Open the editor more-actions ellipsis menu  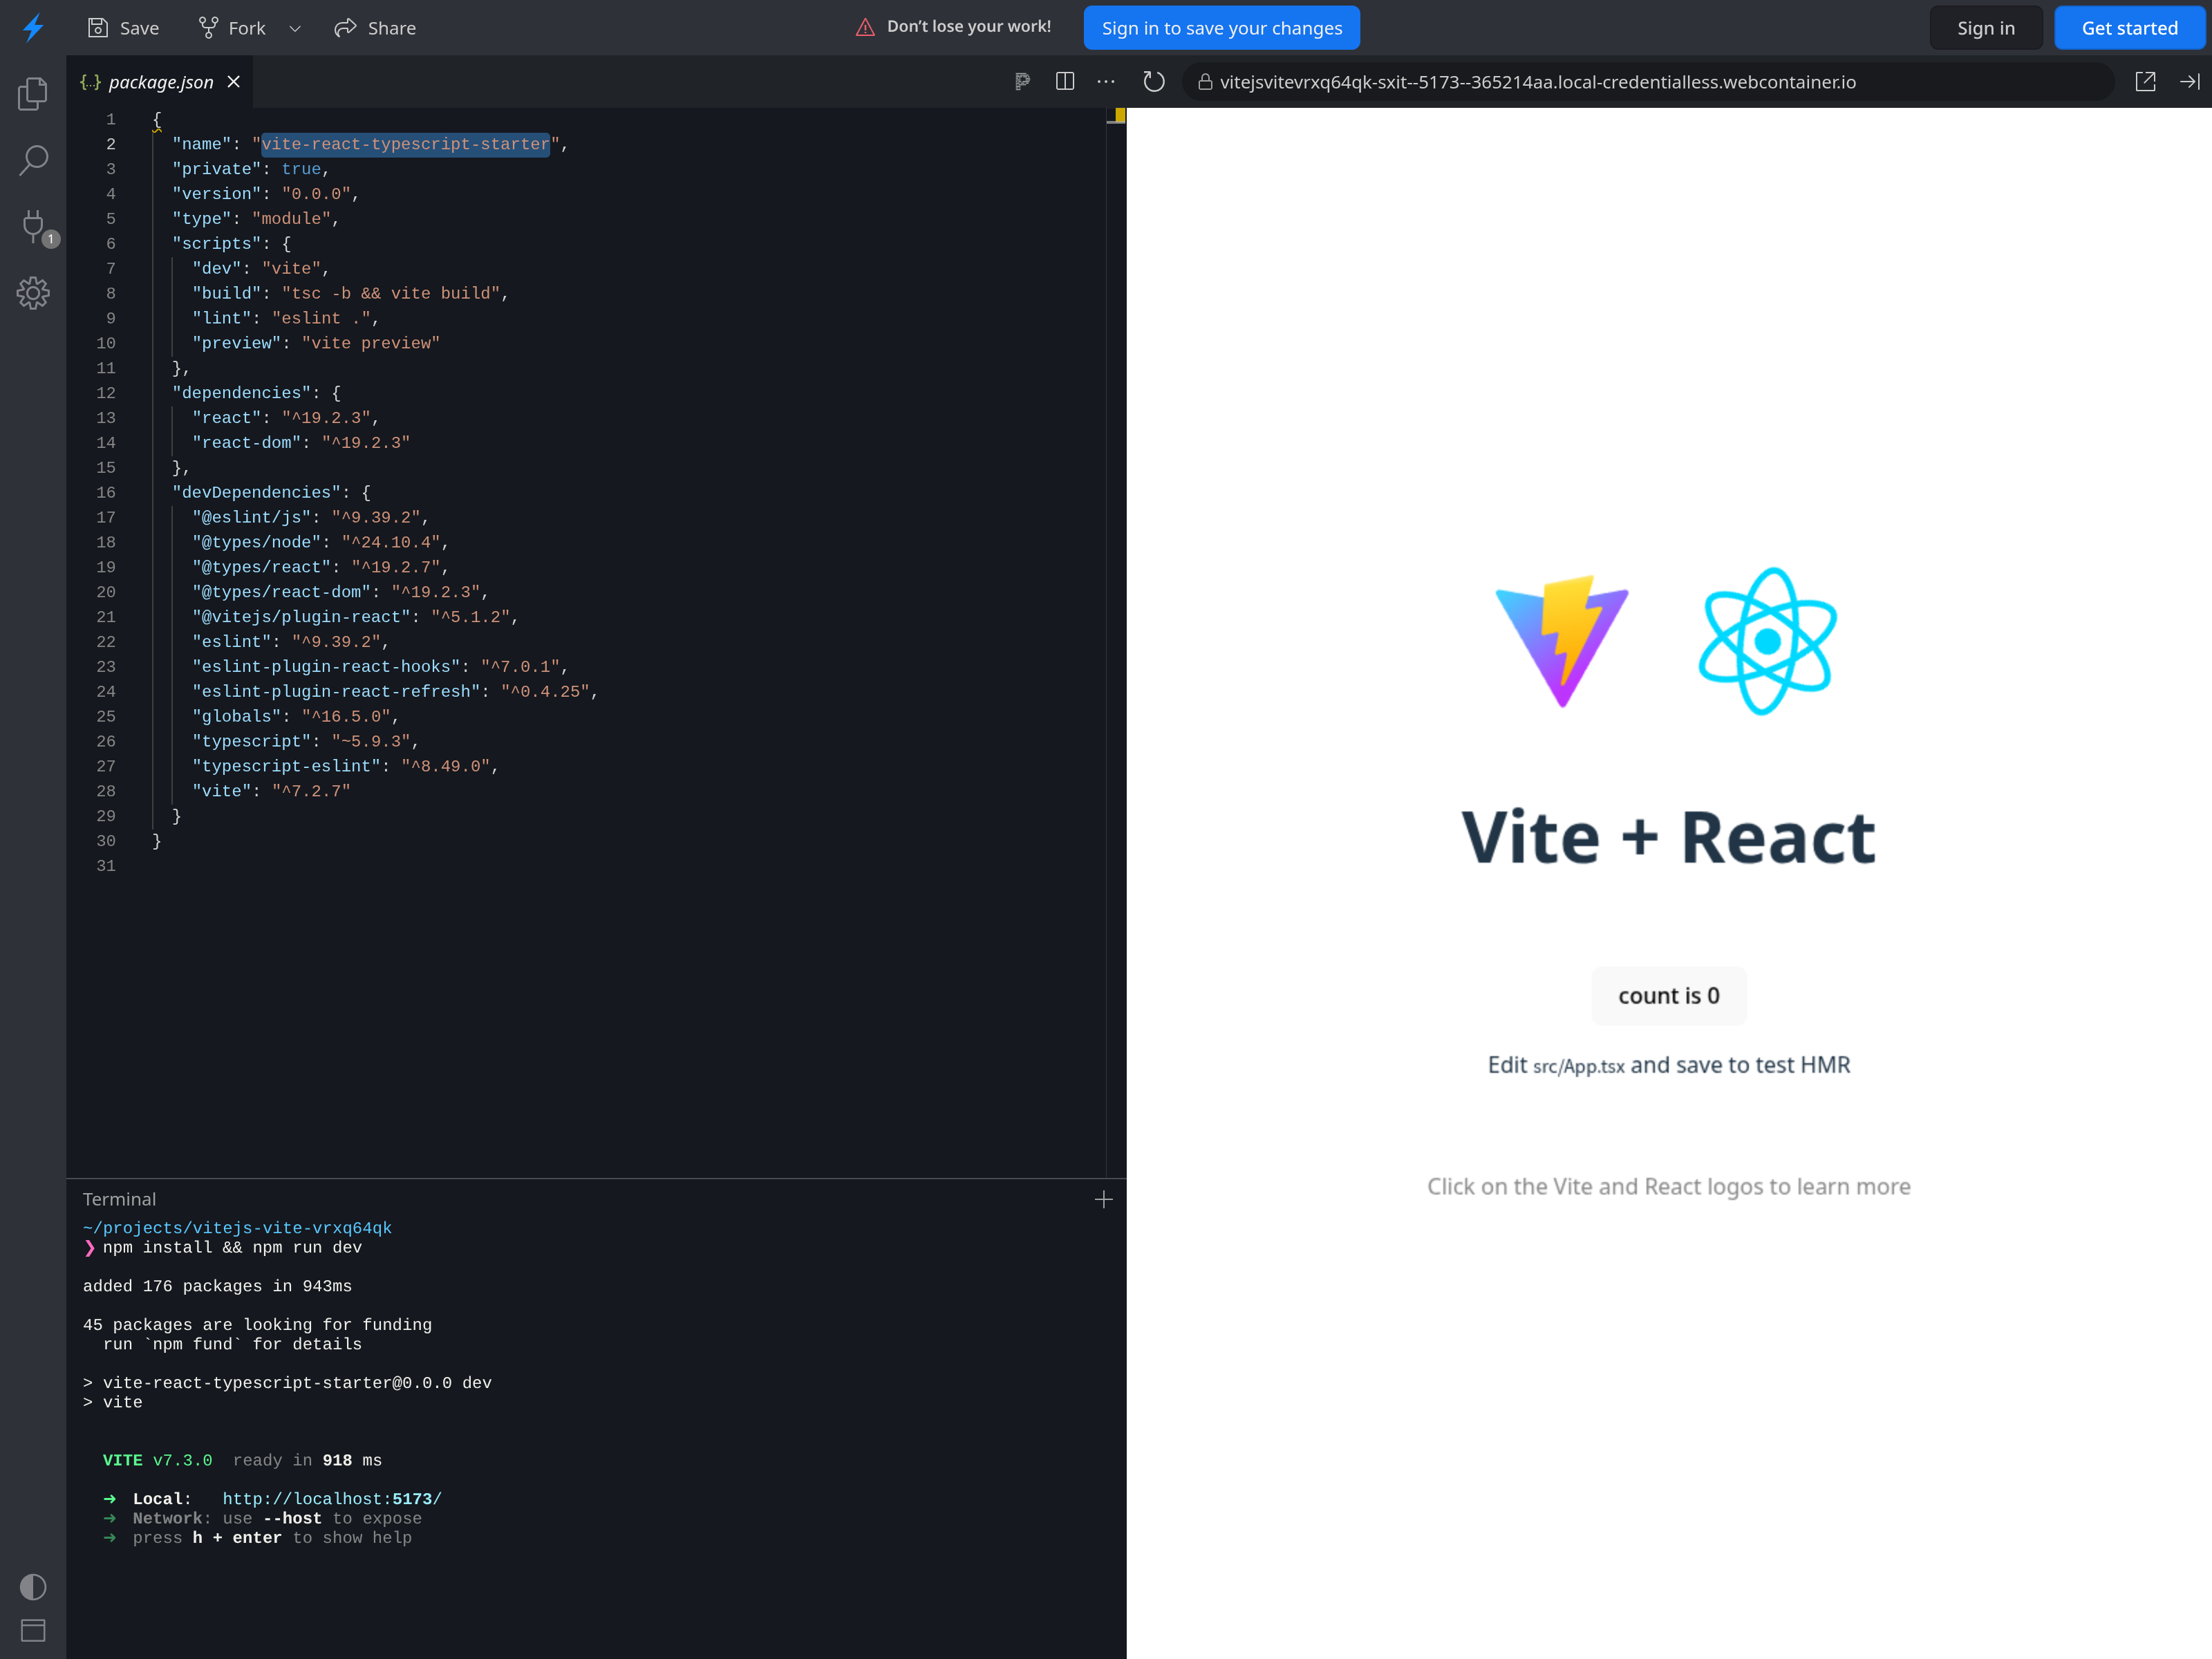pos(1106,82)
